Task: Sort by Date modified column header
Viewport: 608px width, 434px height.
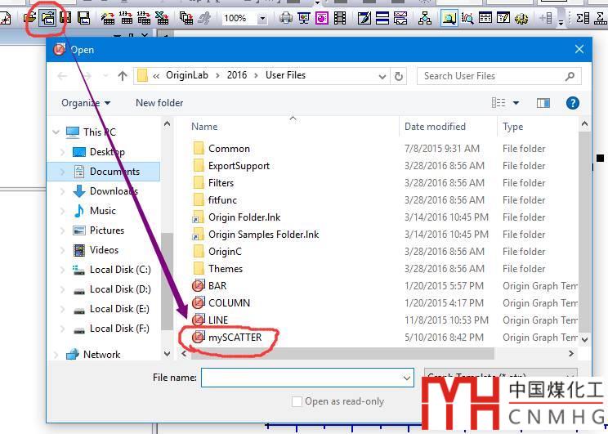Action: [435, 127]
